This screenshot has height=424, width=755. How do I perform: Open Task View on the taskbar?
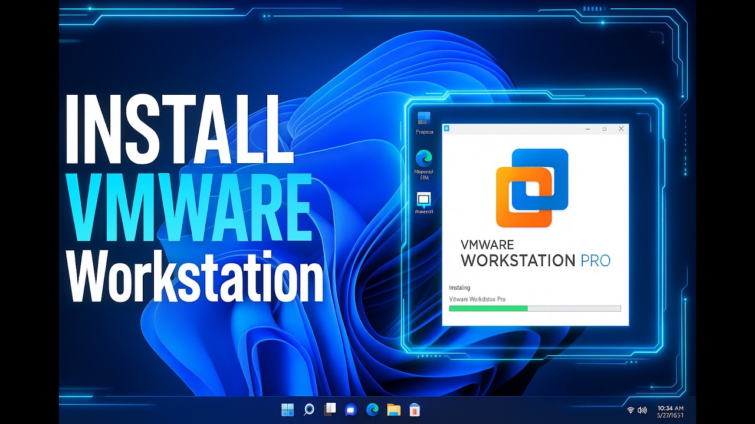click(330, 409)
